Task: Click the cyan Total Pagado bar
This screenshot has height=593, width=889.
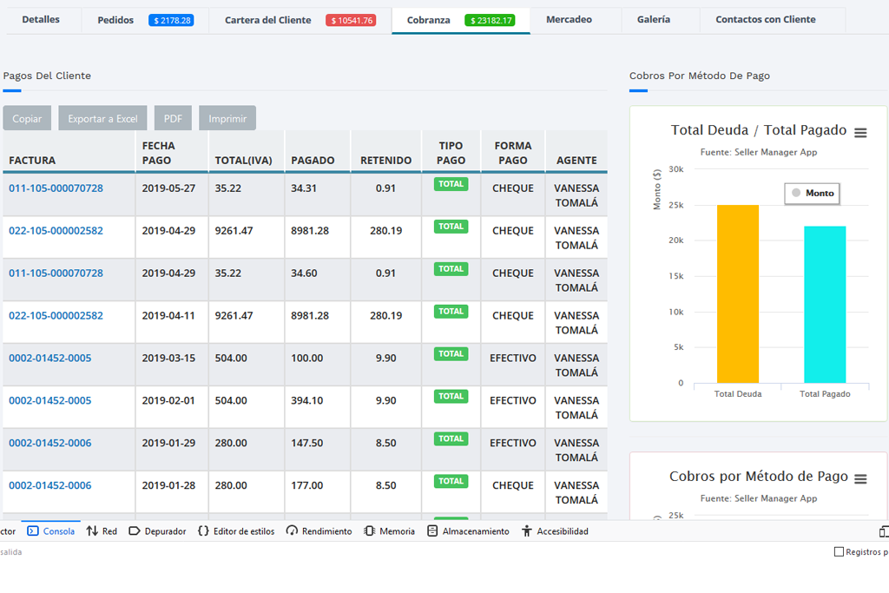Action: [x=825, y=305]
